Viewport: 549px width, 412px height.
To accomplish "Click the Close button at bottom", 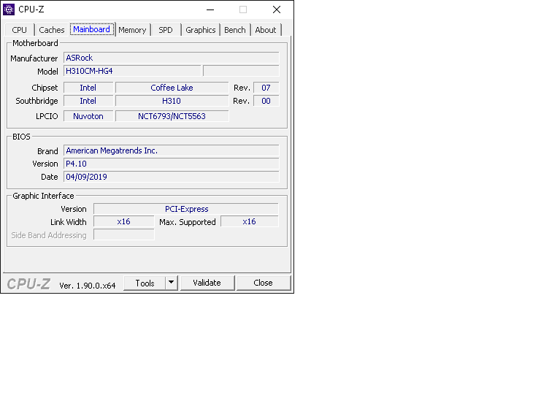I will 264,283.
